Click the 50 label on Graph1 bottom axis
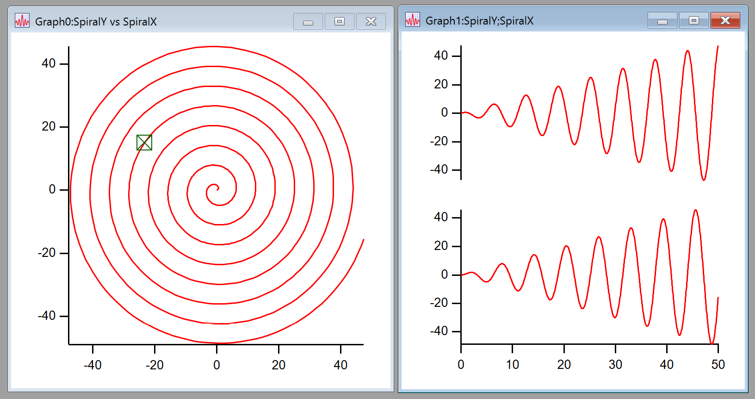Viewport: 755px width, 399px height. point(718,365)
